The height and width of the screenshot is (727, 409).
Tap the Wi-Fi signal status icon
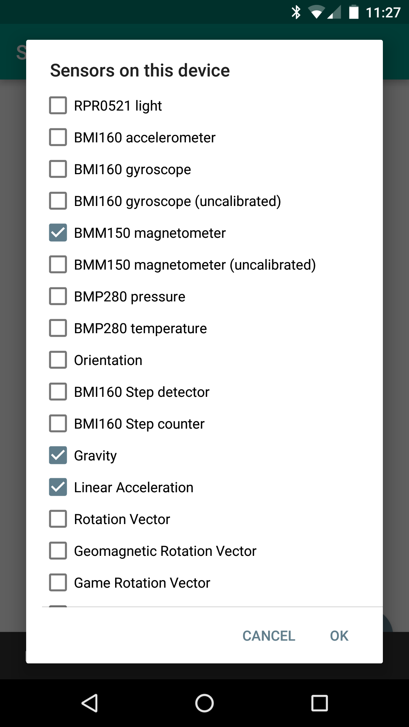[316, 12]
